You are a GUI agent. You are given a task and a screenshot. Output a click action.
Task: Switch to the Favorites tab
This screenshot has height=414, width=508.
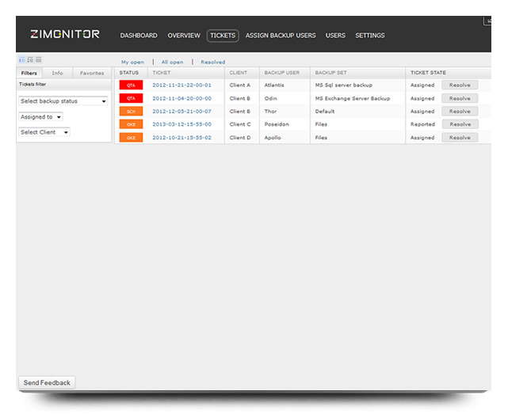[92, 73]
